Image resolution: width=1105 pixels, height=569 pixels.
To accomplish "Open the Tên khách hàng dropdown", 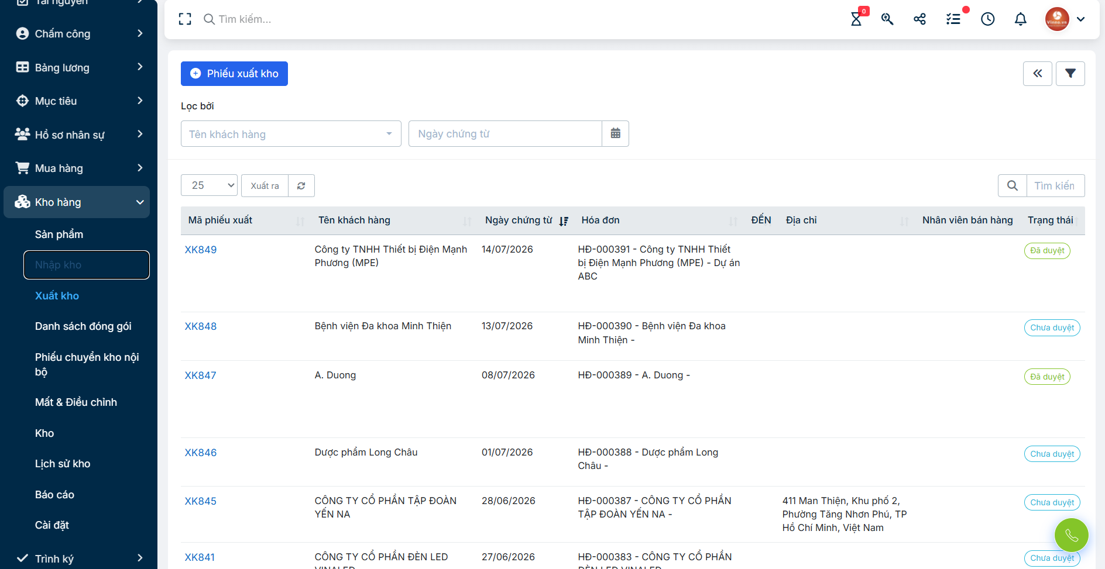I will pos(291,134).
